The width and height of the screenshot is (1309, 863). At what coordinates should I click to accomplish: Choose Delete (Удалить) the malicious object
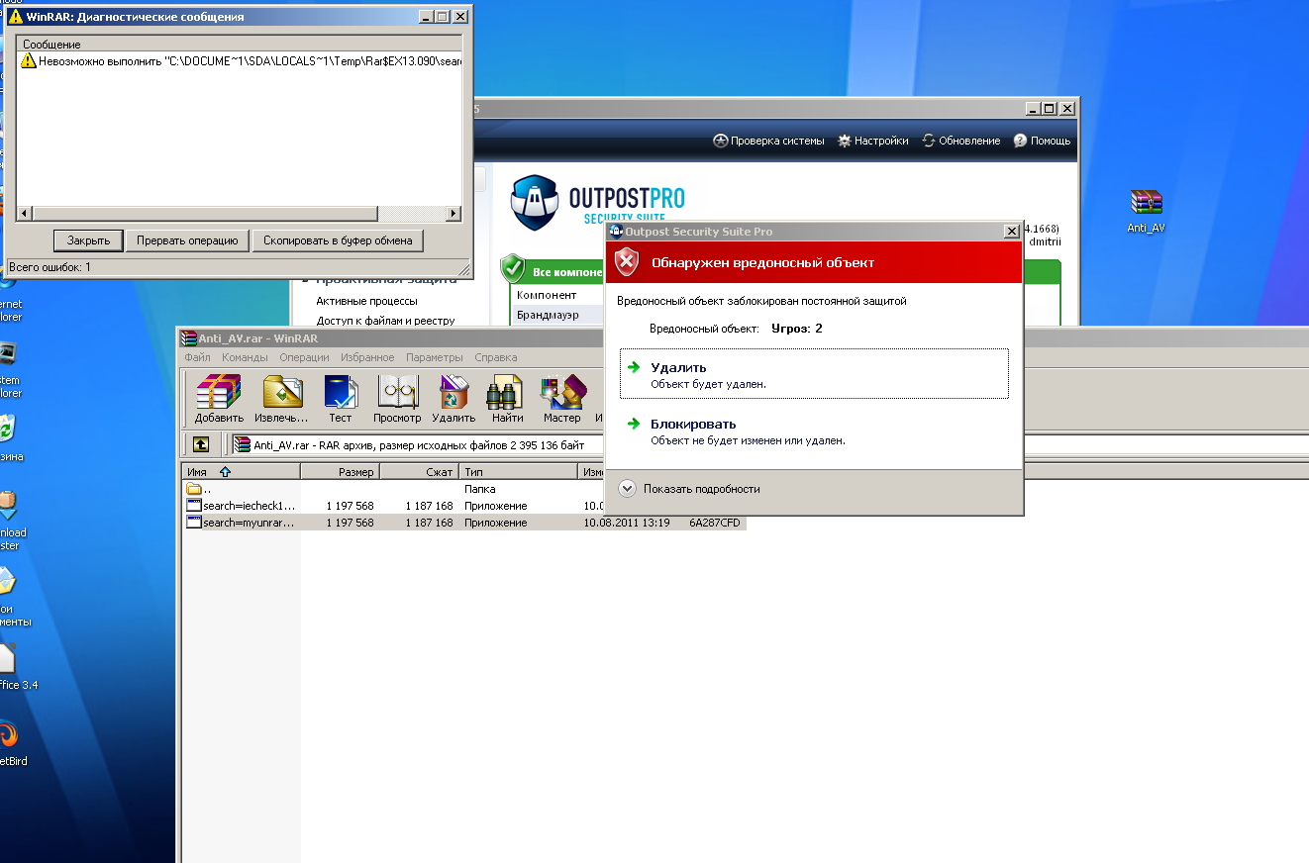point(814,374)
